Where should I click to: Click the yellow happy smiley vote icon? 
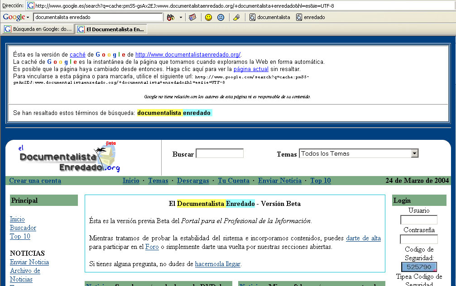[208, 18]
